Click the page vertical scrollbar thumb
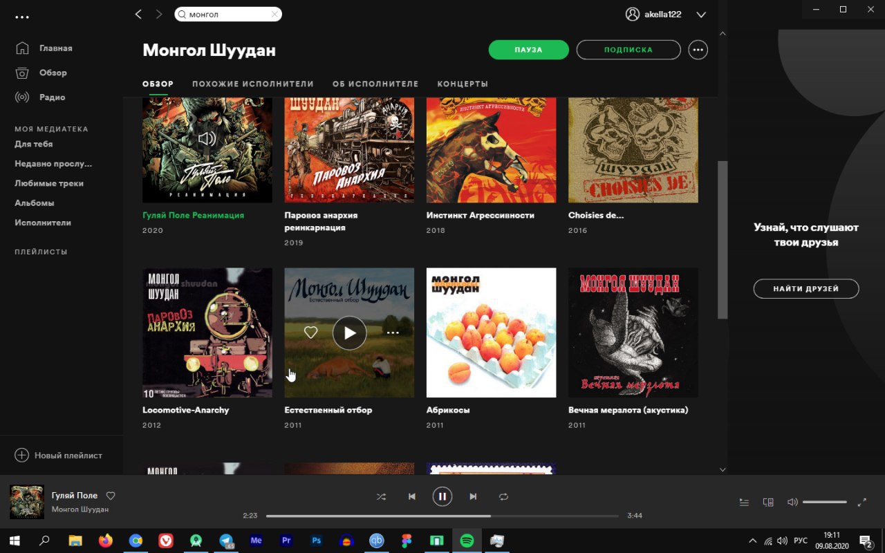 click(x=723, y=240)
